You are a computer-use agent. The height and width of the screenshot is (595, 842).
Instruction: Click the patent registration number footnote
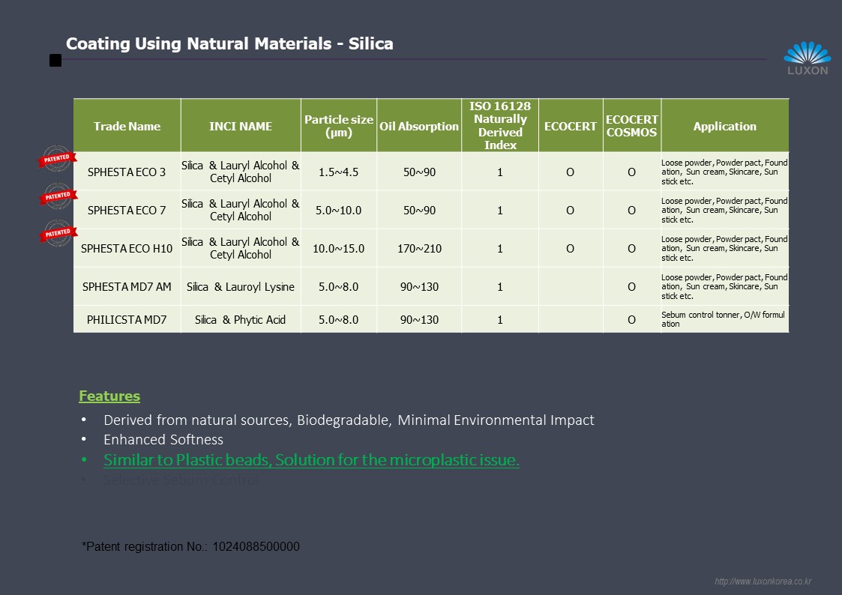(x=190, y=546)
